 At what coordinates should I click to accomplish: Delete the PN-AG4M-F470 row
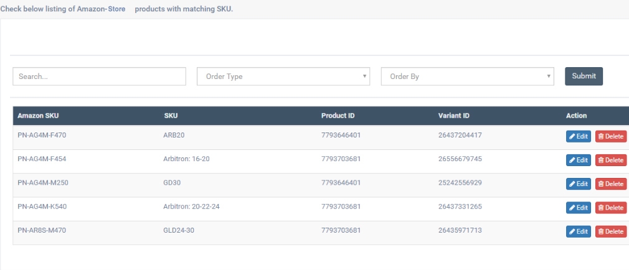click(611, 136)
